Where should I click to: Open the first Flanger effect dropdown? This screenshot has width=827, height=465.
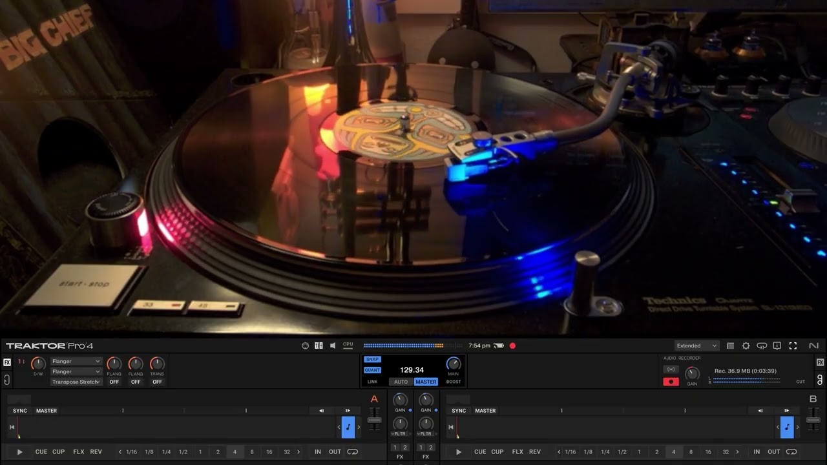[76, 362]
